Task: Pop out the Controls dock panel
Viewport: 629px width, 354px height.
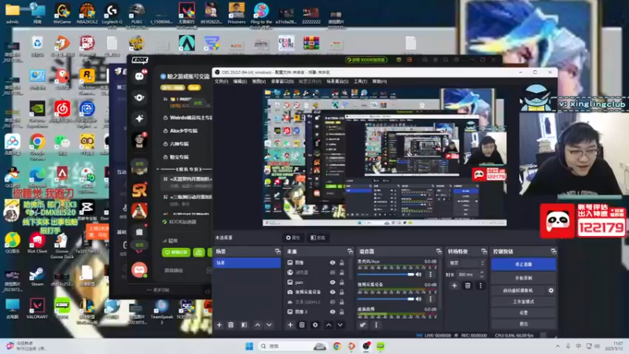Action: tap(554, 251)
